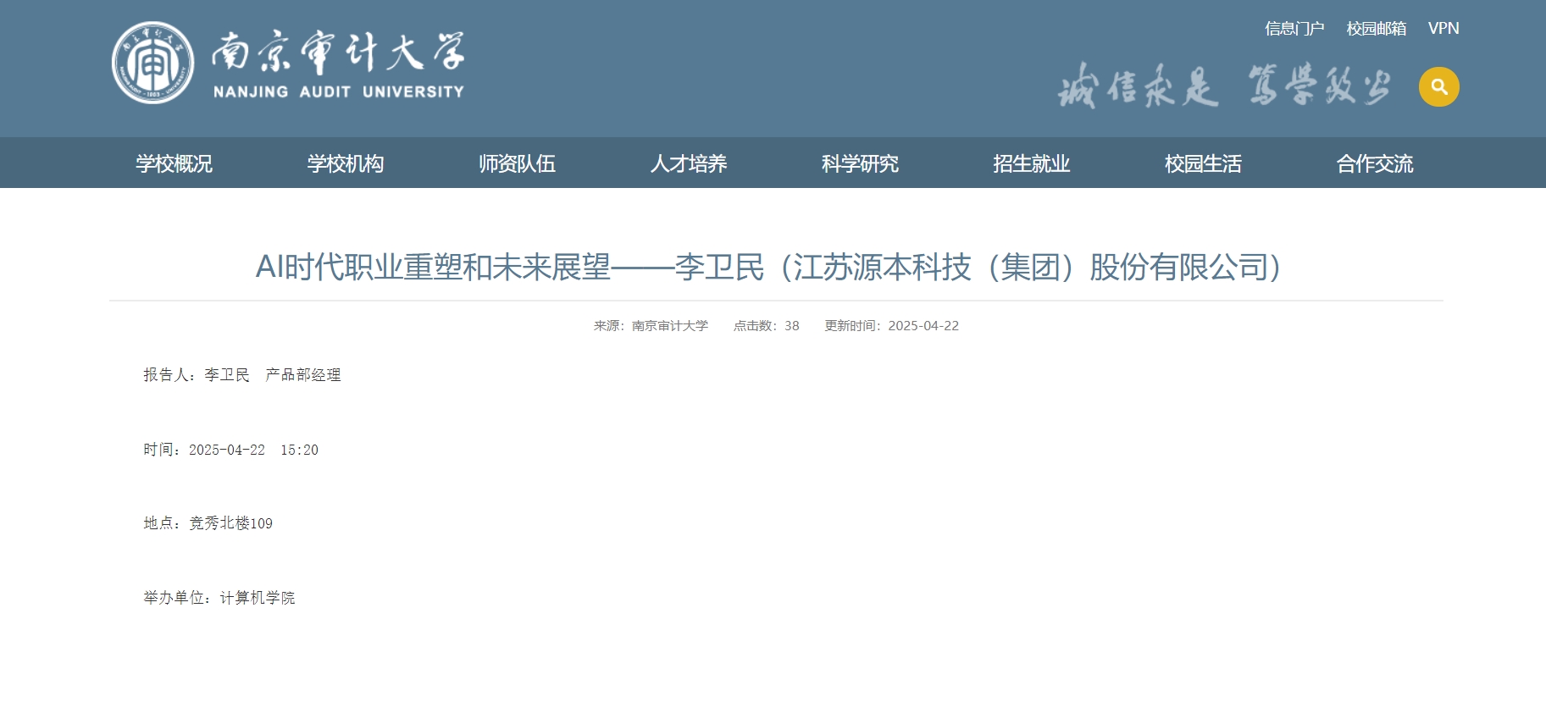Open the 校园邮箱 link
Screen dimensions: 1546x724
point(1376,29)
